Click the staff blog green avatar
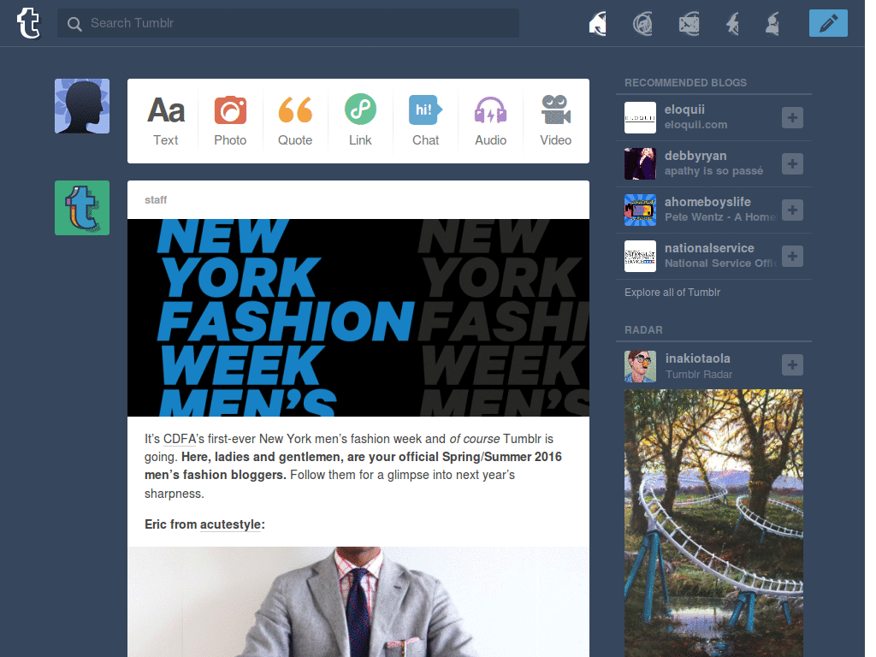The image size is (876, 657). point(82,208)
